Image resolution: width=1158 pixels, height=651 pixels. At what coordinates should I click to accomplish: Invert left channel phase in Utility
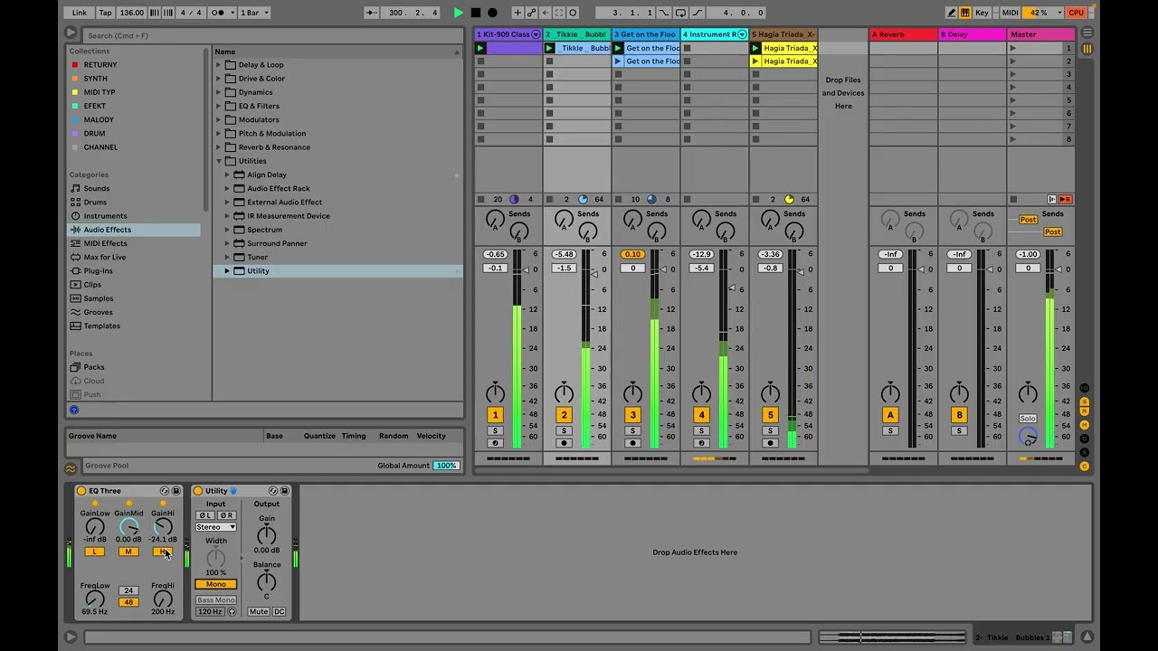click(x=205, y=515)
